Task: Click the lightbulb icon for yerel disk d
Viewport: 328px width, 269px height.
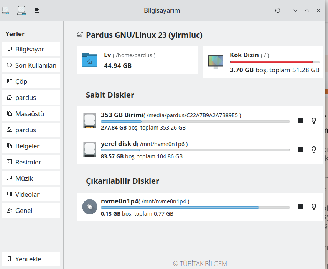Action: coord(313,149)
